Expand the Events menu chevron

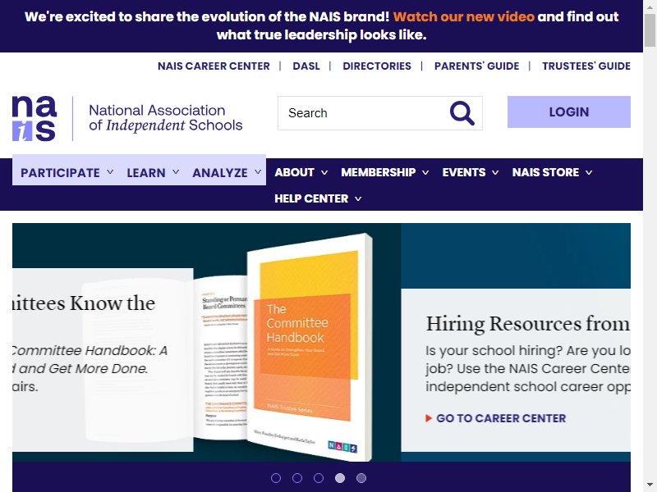tap(495, 172)
